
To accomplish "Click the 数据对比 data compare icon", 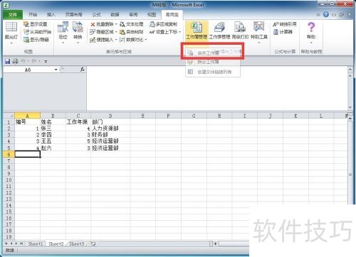I will pyautogui.click(x=122, y=40).
